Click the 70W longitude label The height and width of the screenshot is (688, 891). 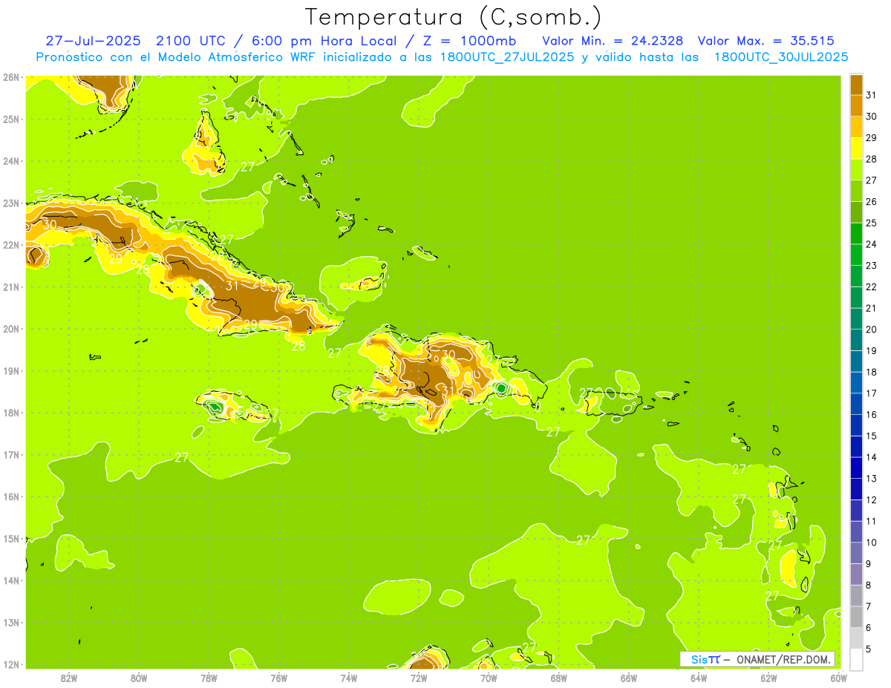489,678
